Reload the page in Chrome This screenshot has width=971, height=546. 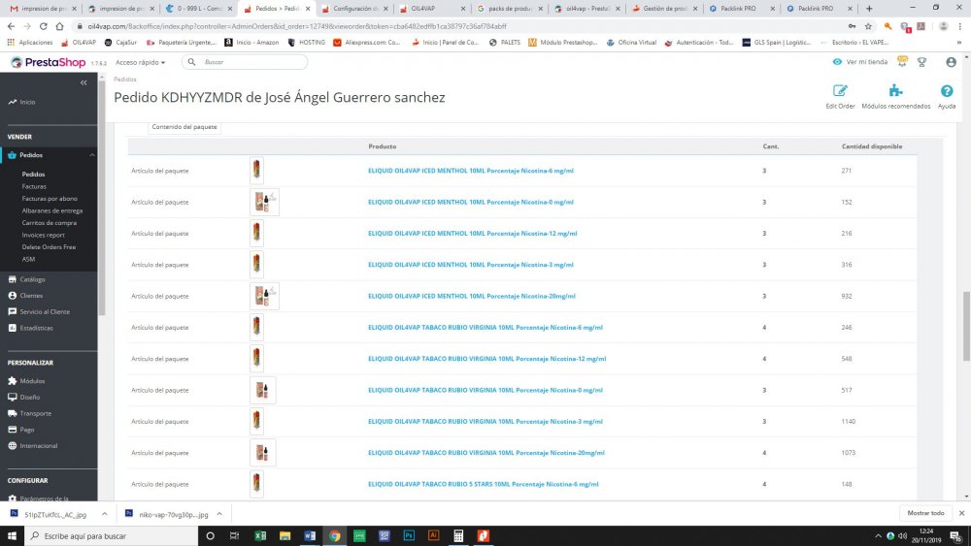(44, 26)
